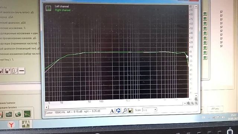Click the last green graph icon in the results column

(x=205, y=58)
